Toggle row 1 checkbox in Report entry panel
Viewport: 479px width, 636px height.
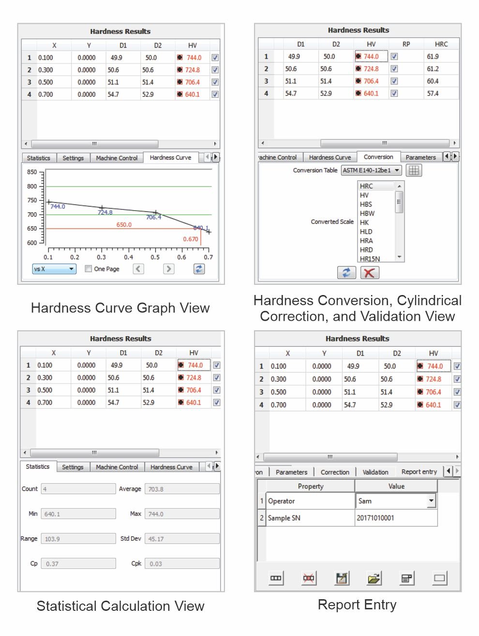(x=457, y=366)
